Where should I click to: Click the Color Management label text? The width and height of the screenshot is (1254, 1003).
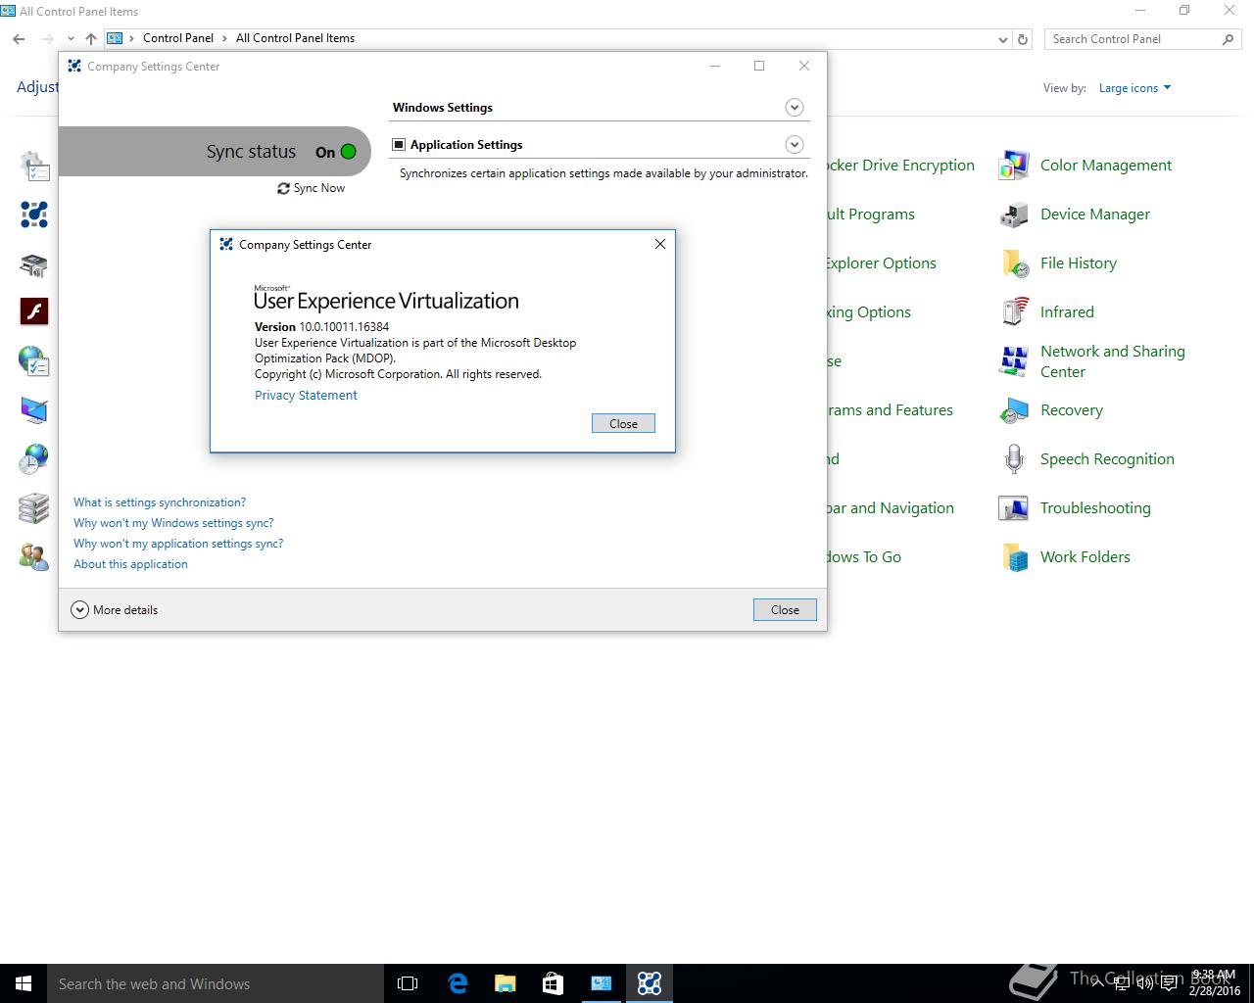[x=1106, y=166]
